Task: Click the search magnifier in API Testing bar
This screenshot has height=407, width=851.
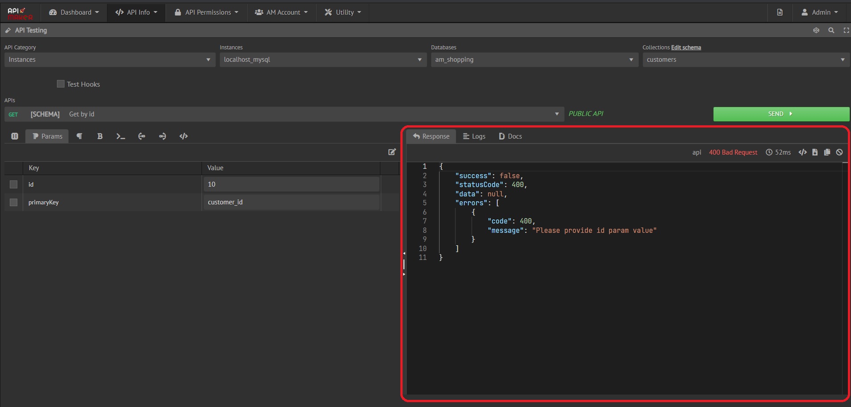Action: point(831,30)
